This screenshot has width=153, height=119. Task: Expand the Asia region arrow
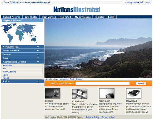click(x=38, y=58)
